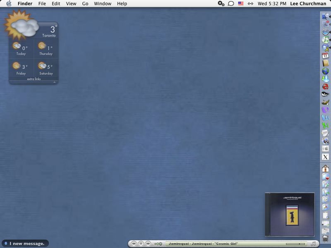This screenshot has width=331, height=248.
Task: Open the Go menu
Action: [85, 4]
